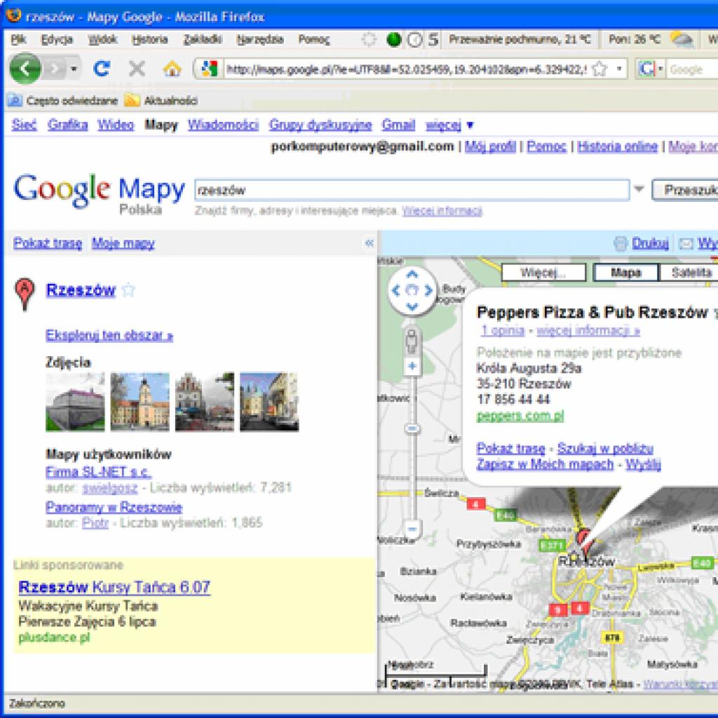Click the 1 opinia review link
Screen dimensions: 718x718
502,330
